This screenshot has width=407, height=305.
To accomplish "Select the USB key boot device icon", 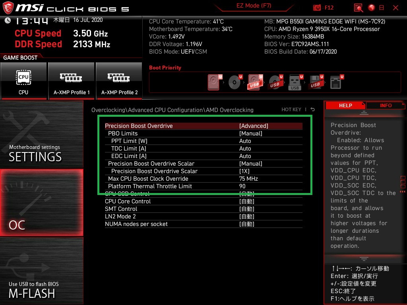I will (x=296, y=82).
